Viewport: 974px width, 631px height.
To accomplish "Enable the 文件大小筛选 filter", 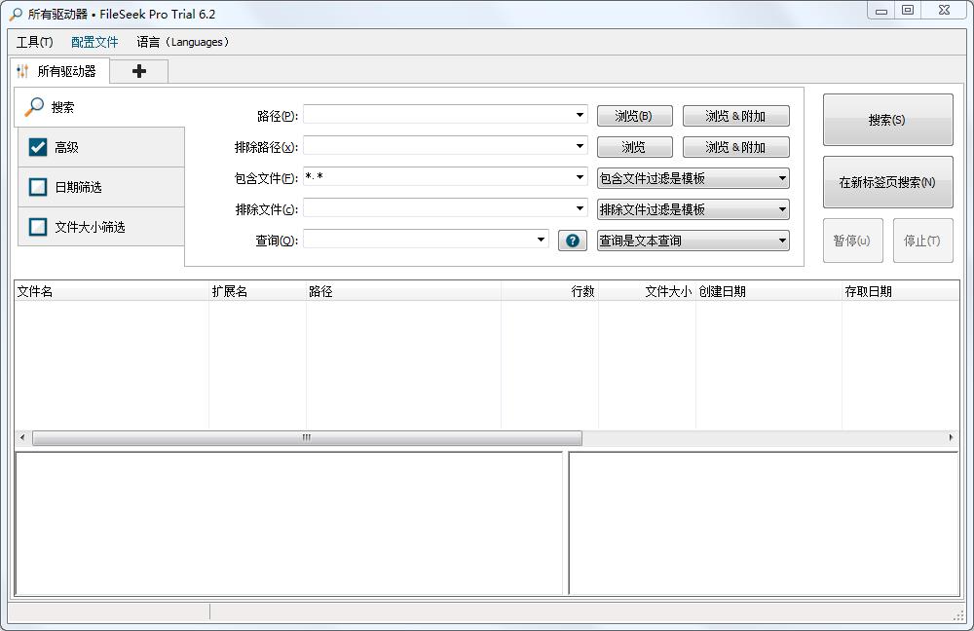I will click(37, 226).
